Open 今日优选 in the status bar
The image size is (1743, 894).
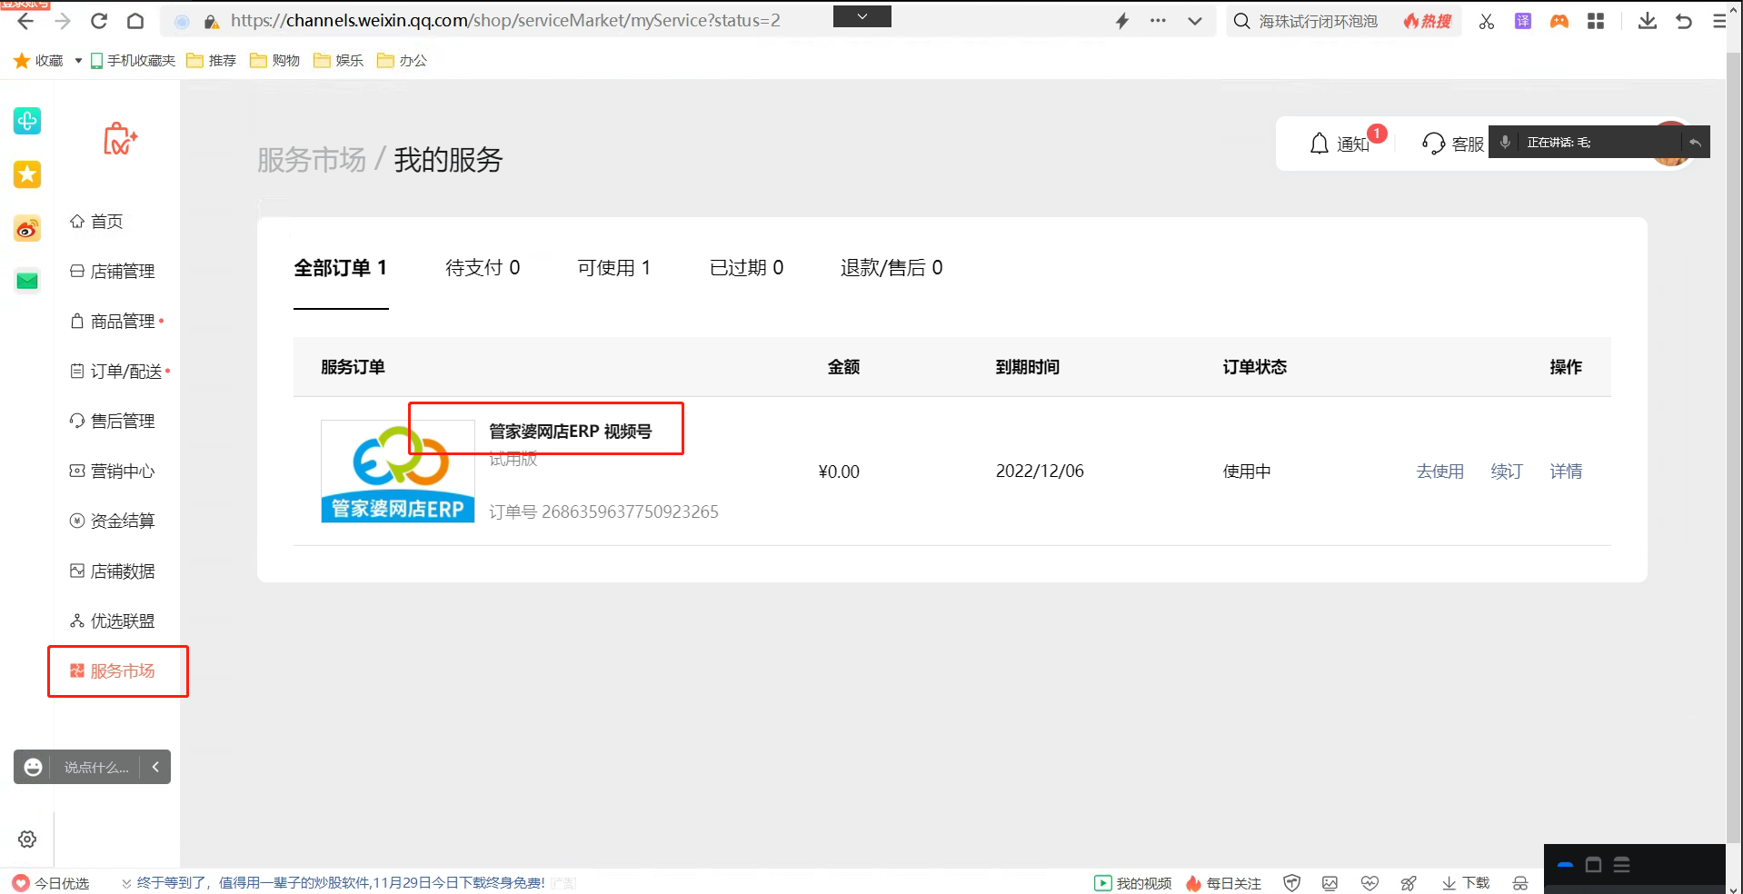pos(51,883)
